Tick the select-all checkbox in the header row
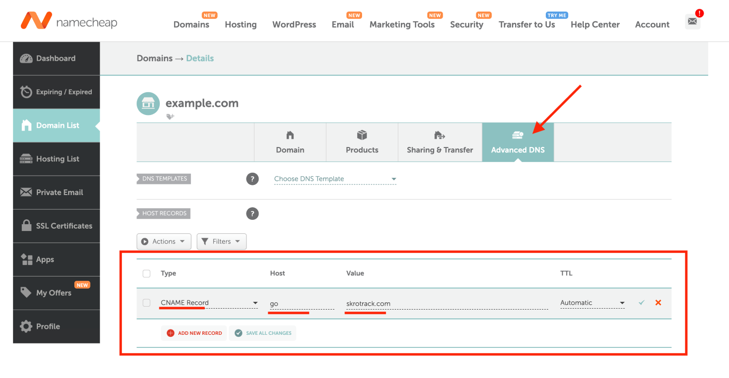This screenshot has width=729, height=378. click(x=146, y=274)
